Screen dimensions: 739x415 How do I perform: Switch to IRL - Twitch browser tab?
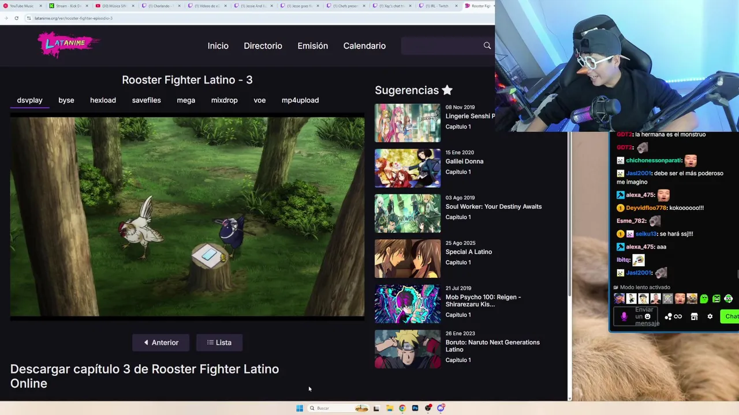(x=439, y=6)
